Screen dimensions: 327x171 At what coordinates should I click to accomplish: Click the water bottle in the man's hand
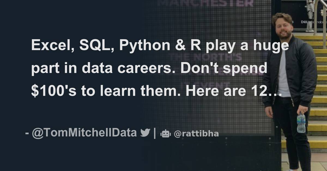[x=301, y=123]
